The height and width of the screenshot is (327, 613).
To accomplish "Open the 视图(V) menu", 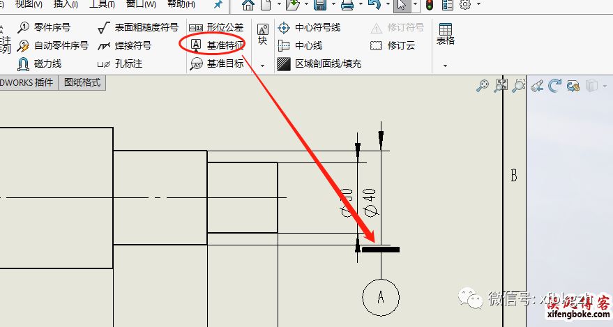I will pyautogui.click(x=28, y=4).
